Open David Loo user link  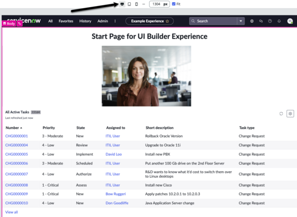tap(114, 154)
